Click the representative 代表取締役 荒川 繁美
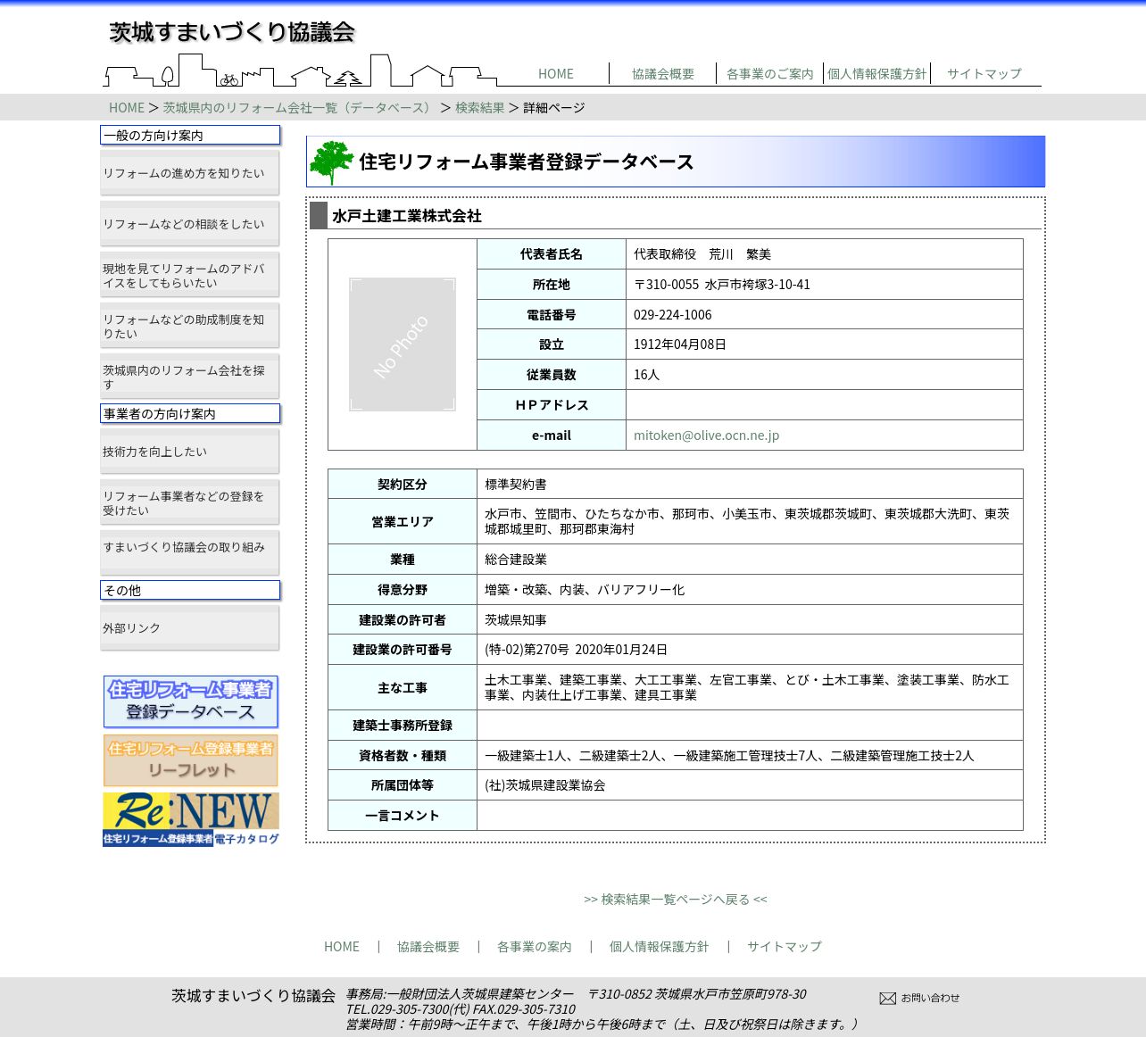This screenshot has width=1146, height=1037. (702, 254)
